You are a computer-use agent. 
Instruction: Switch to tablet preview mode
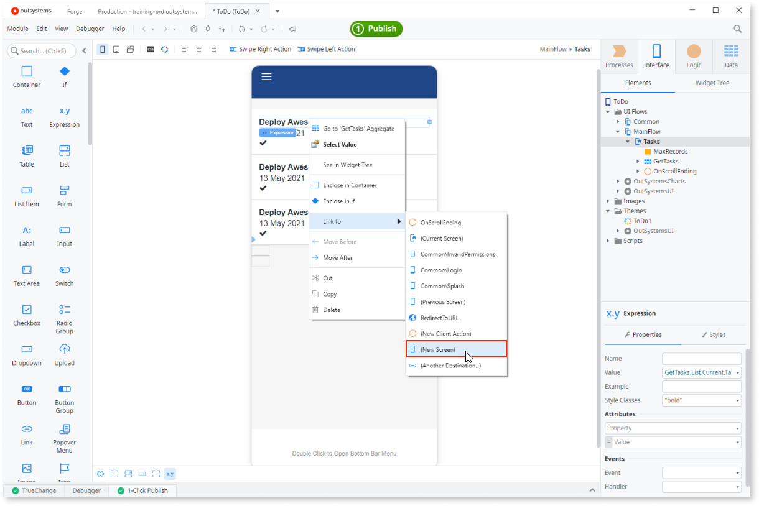point(116,48)
